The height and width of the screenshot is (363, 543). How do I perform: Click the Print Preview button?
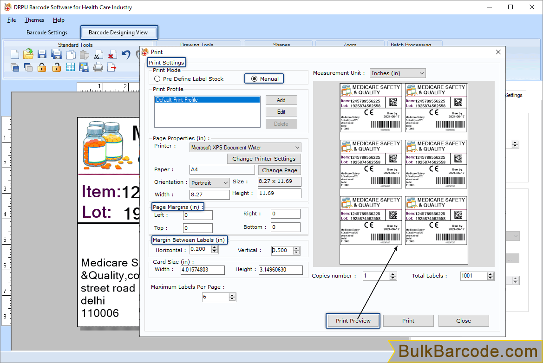click(353, 321)
